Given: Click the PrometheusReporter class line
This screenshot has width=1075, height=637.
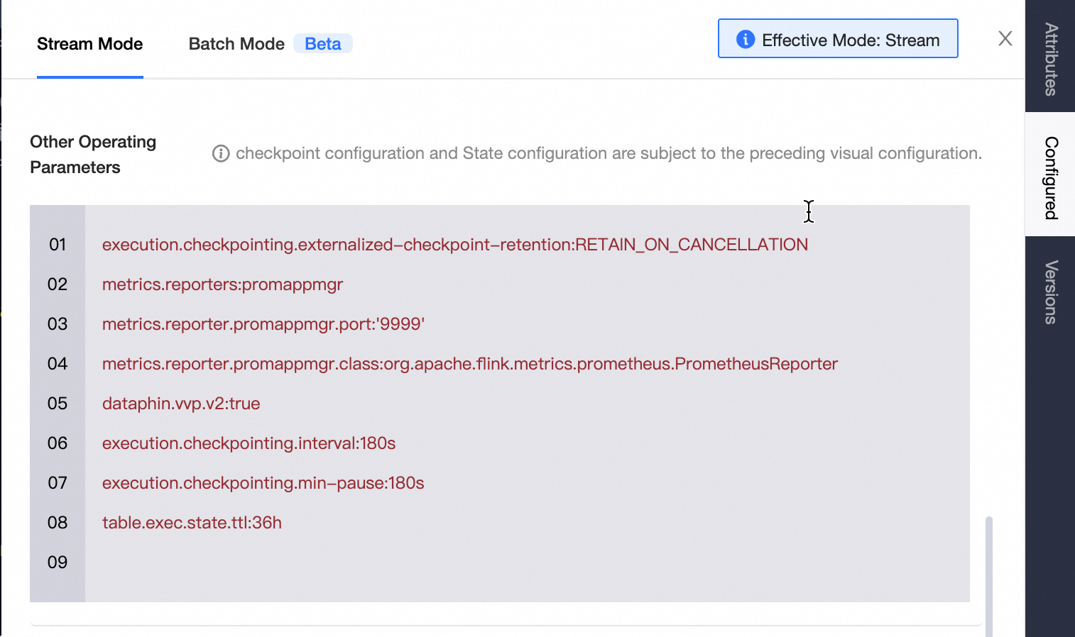Looking at the screenshot, I should click(x=469, y=364).
